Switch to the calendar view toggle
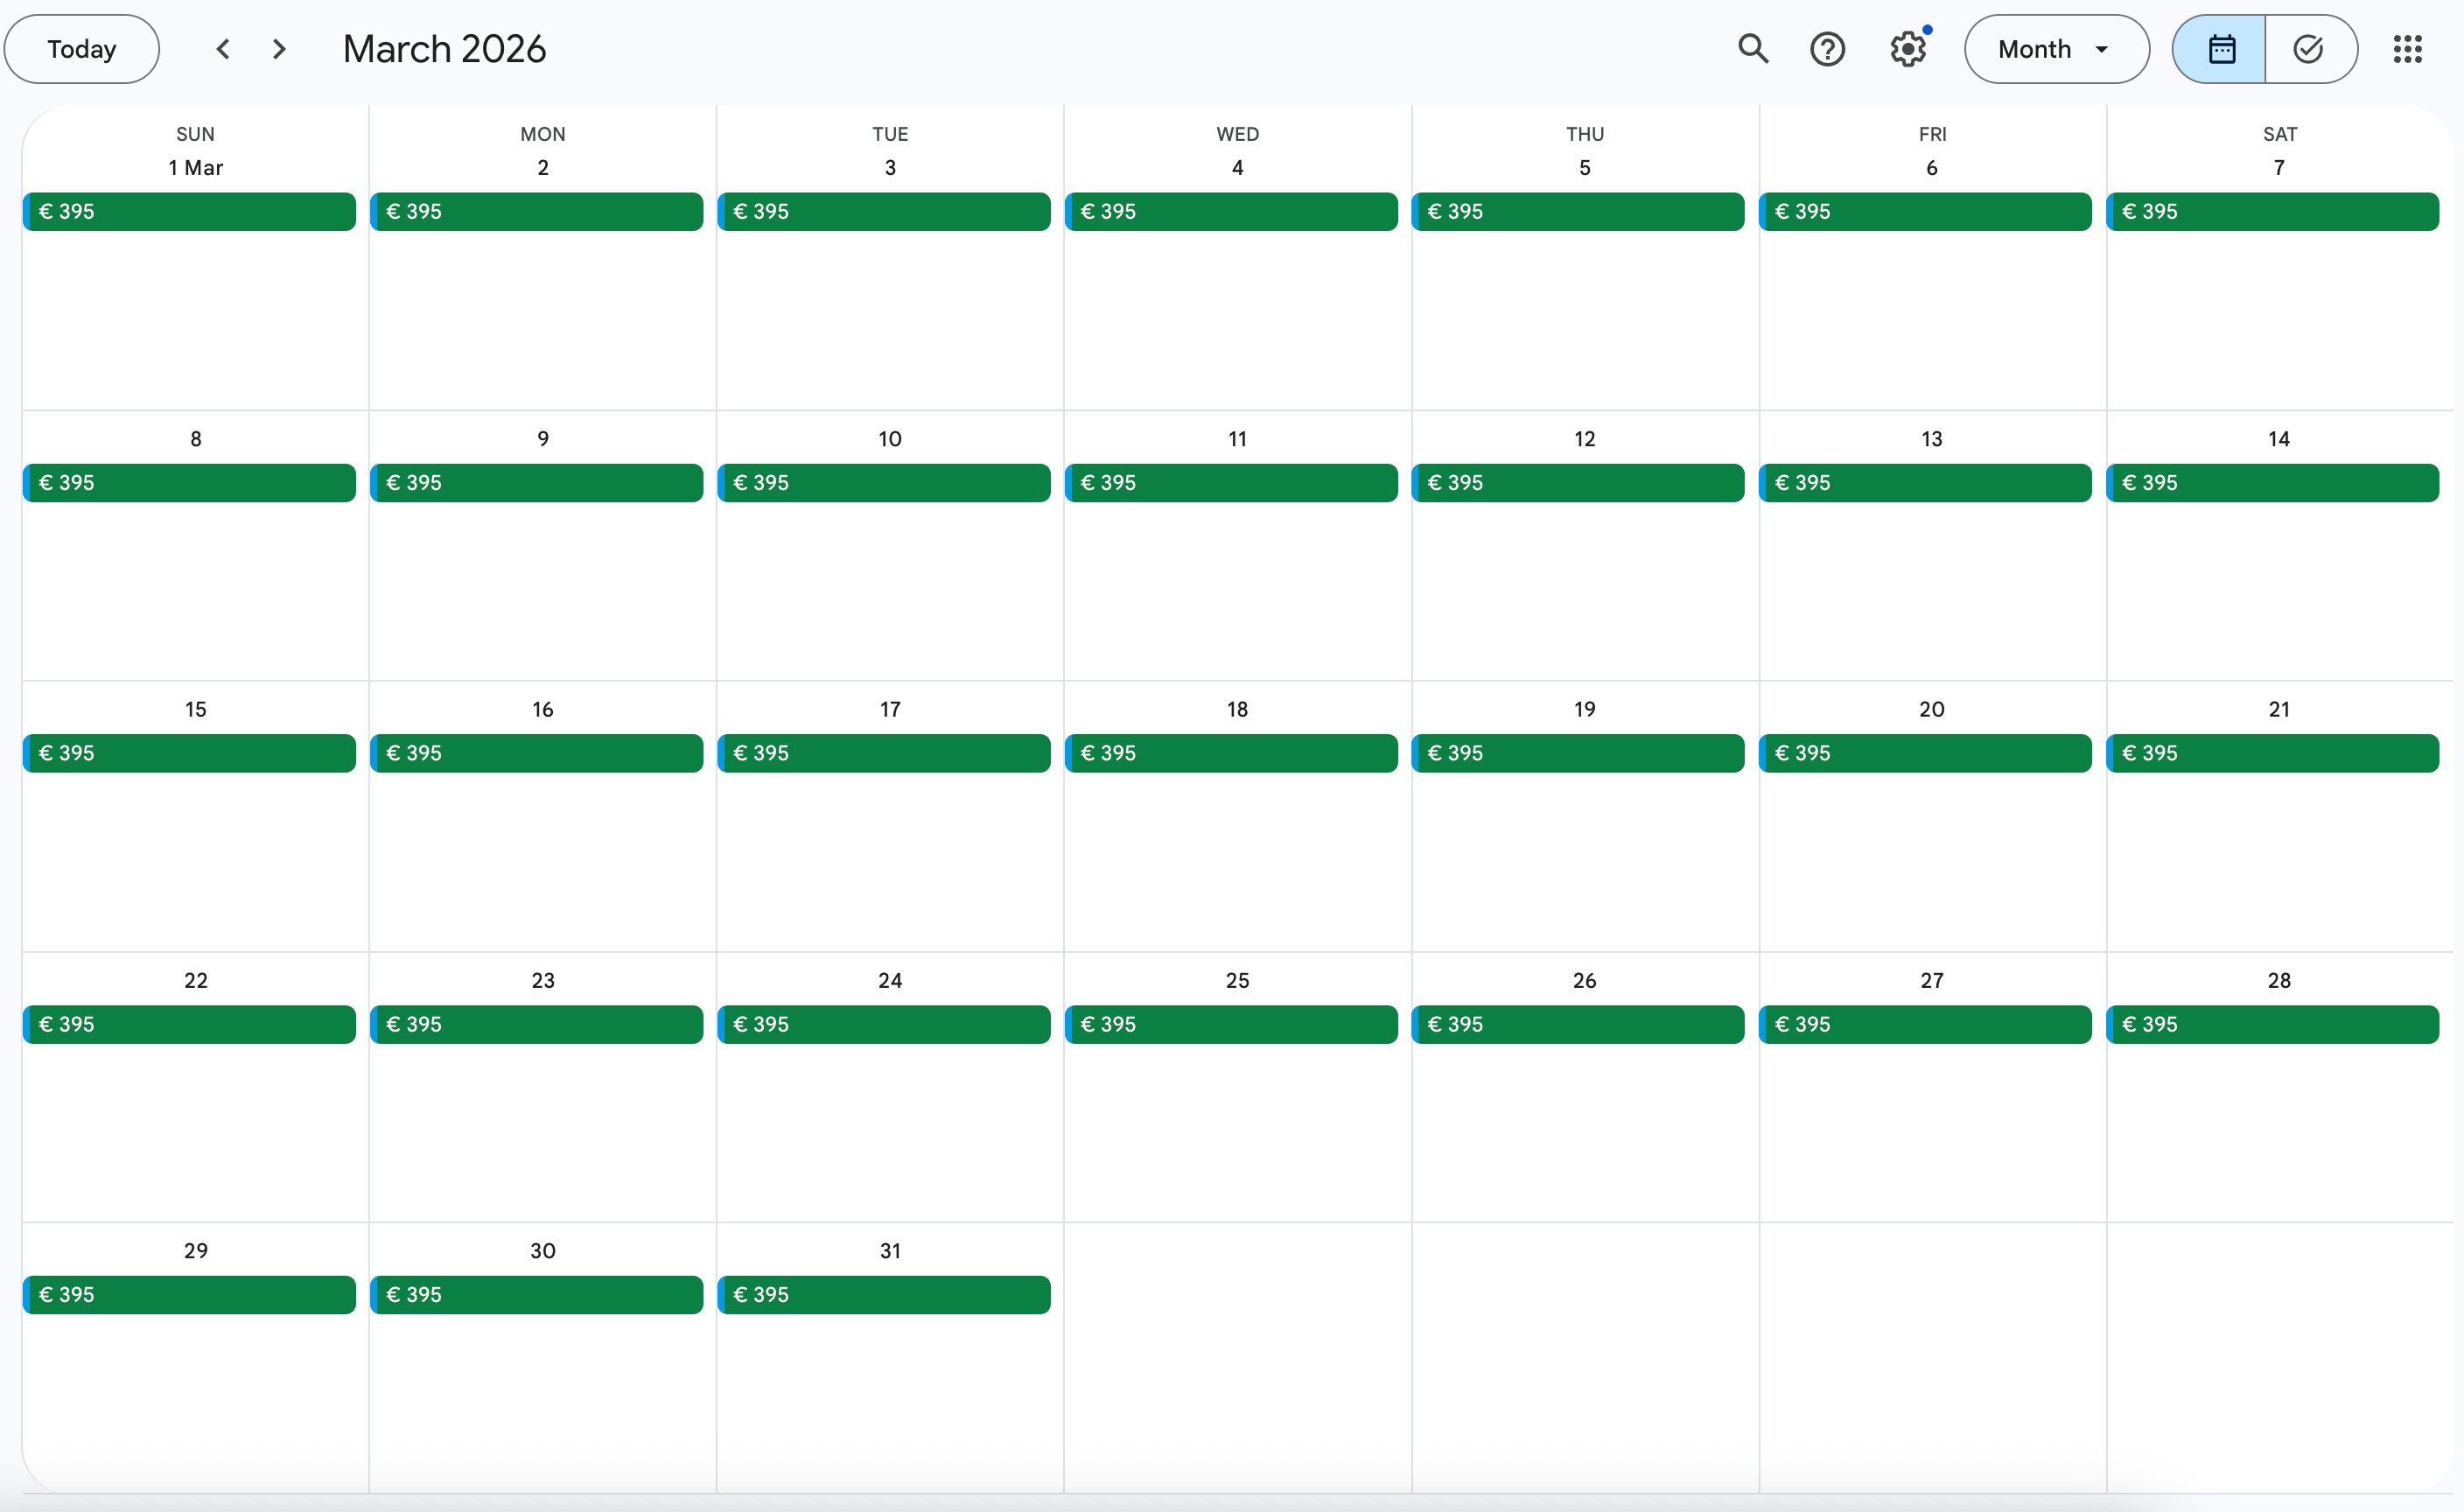The height and width of the screenshot is (1512, 2464). pos(2219,49)
